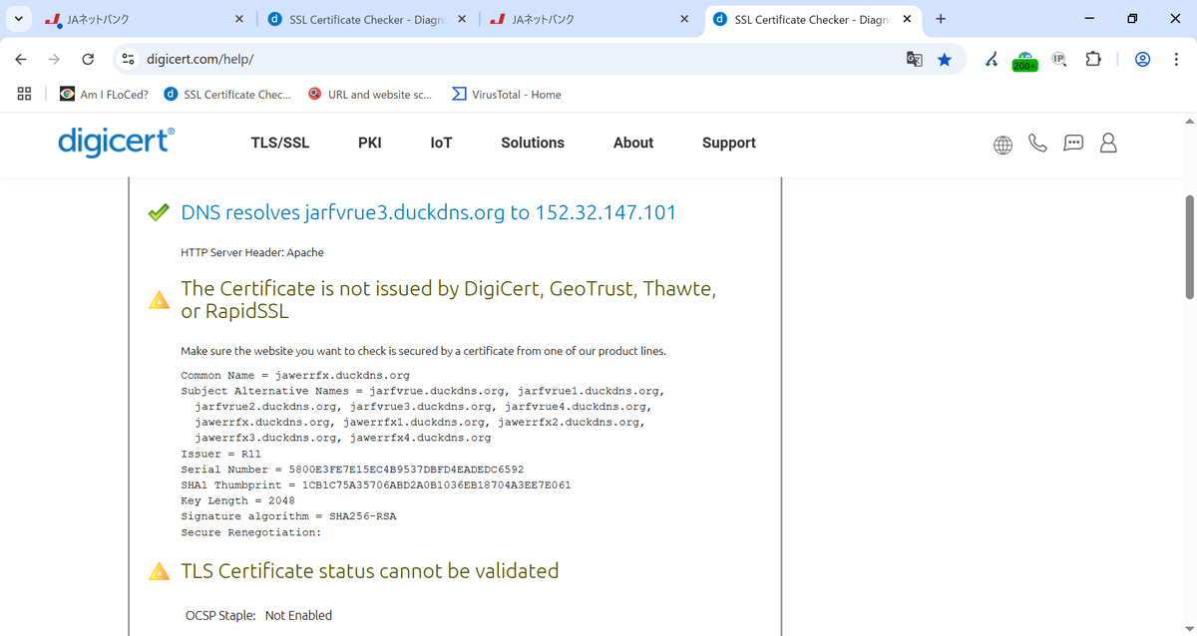Click warning icon beside Certificate not issued heading
Screen dimensions: 1197x636
point(159,300)
